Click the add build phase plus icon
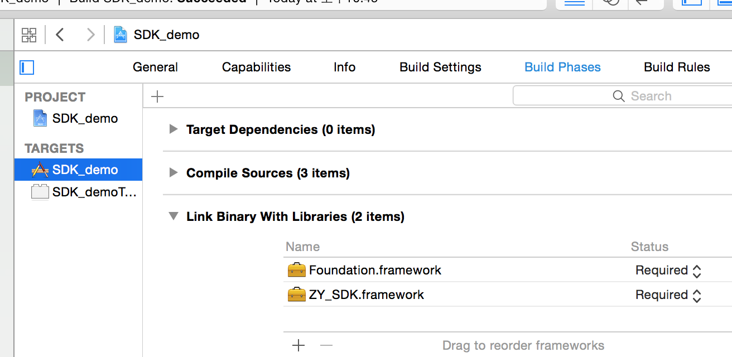 (x=157, y=97)
